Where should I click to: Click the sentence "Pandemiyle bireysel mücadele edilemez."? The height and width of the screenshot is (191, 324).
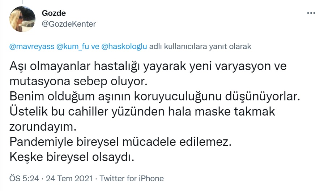point(121,142)
